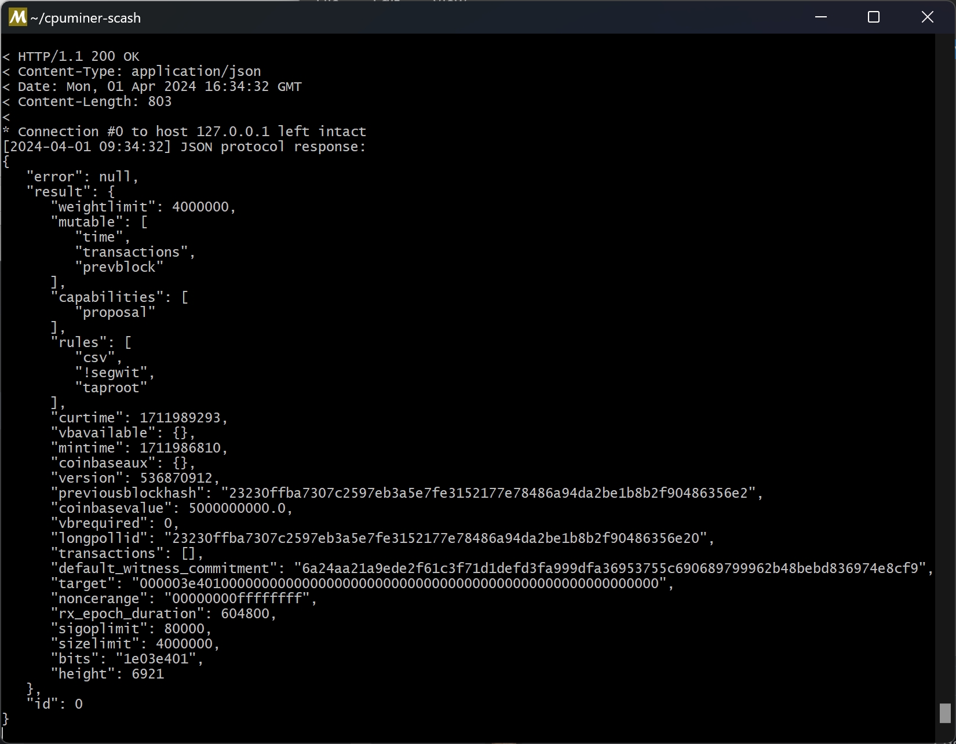The image size is (956, 744).
Task: Click the "vbavailable": {} line
Action: [x=123, y=433]
